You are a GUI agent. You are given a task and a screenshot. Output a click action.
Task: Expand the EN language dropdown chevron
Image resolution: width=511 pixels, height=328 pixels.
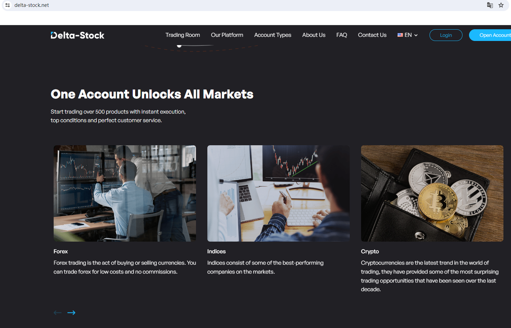pos(416,35)
